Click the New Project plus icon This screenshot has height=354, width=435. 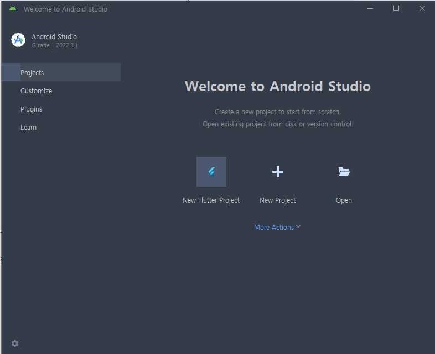[x=278, y=172]
